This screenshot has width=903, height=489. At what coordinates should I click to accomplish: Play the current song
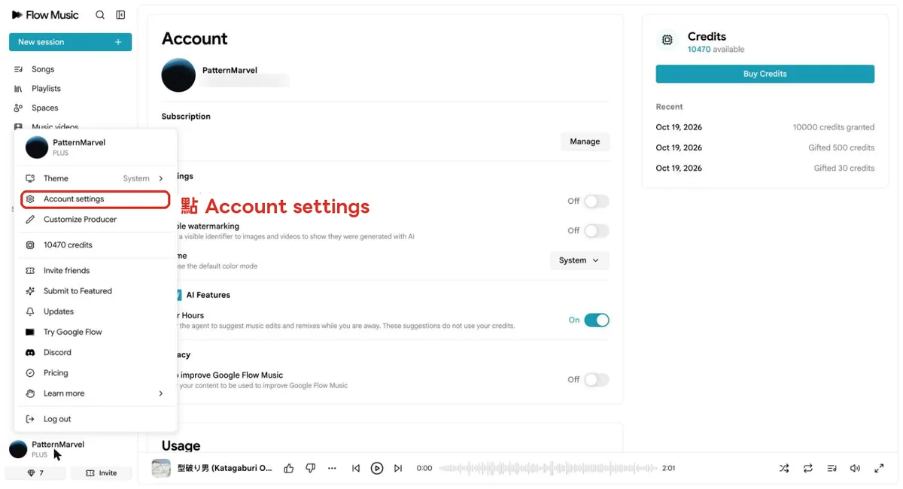pyautogui.click(x=377, y=468)
